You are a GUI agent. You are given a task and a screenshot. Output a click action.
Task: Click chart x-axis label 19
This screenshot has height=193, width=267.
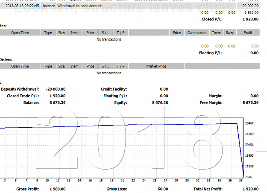pos(111,181)
